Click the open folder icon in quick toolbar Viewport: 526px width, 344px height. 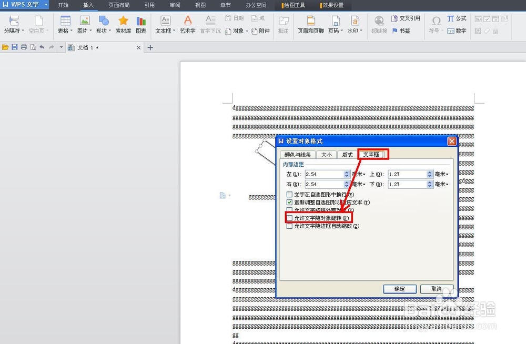5,47
